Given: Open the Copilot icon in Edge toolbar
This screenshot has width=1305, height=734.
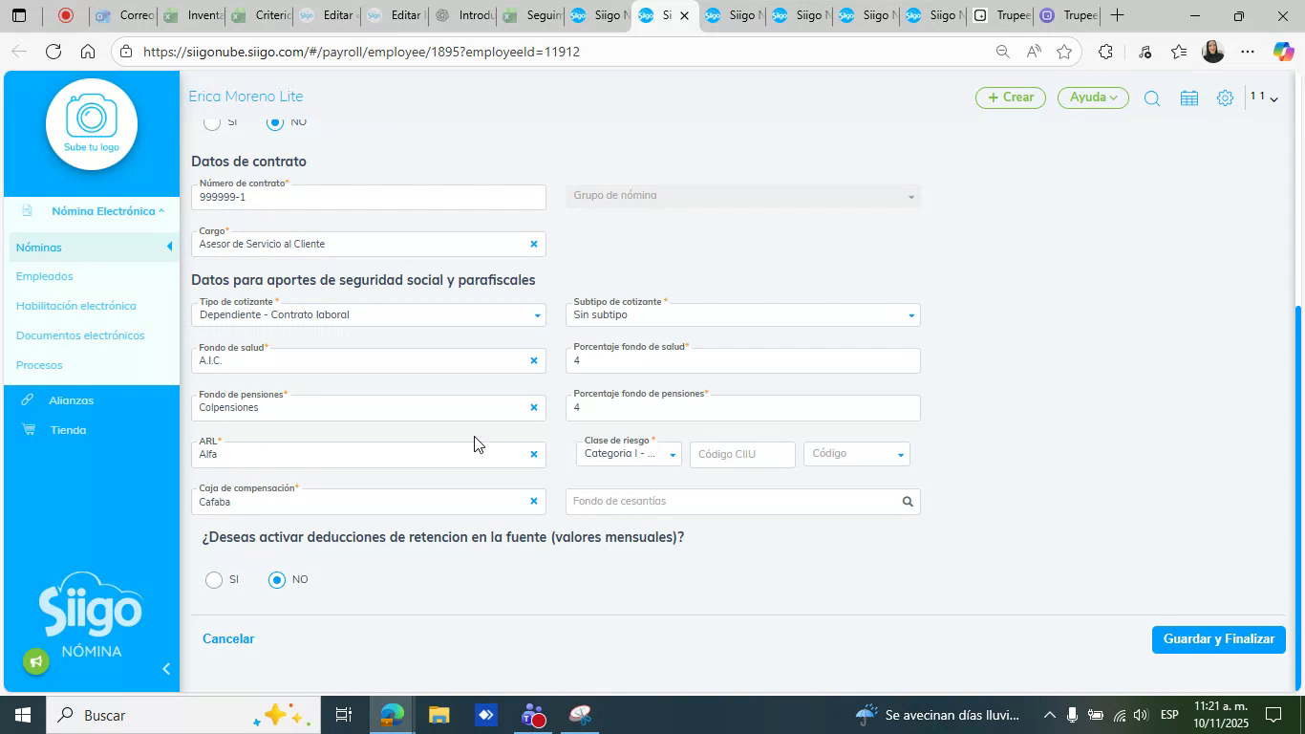Looking at the screenshot, I should (x=1283, y=52).
